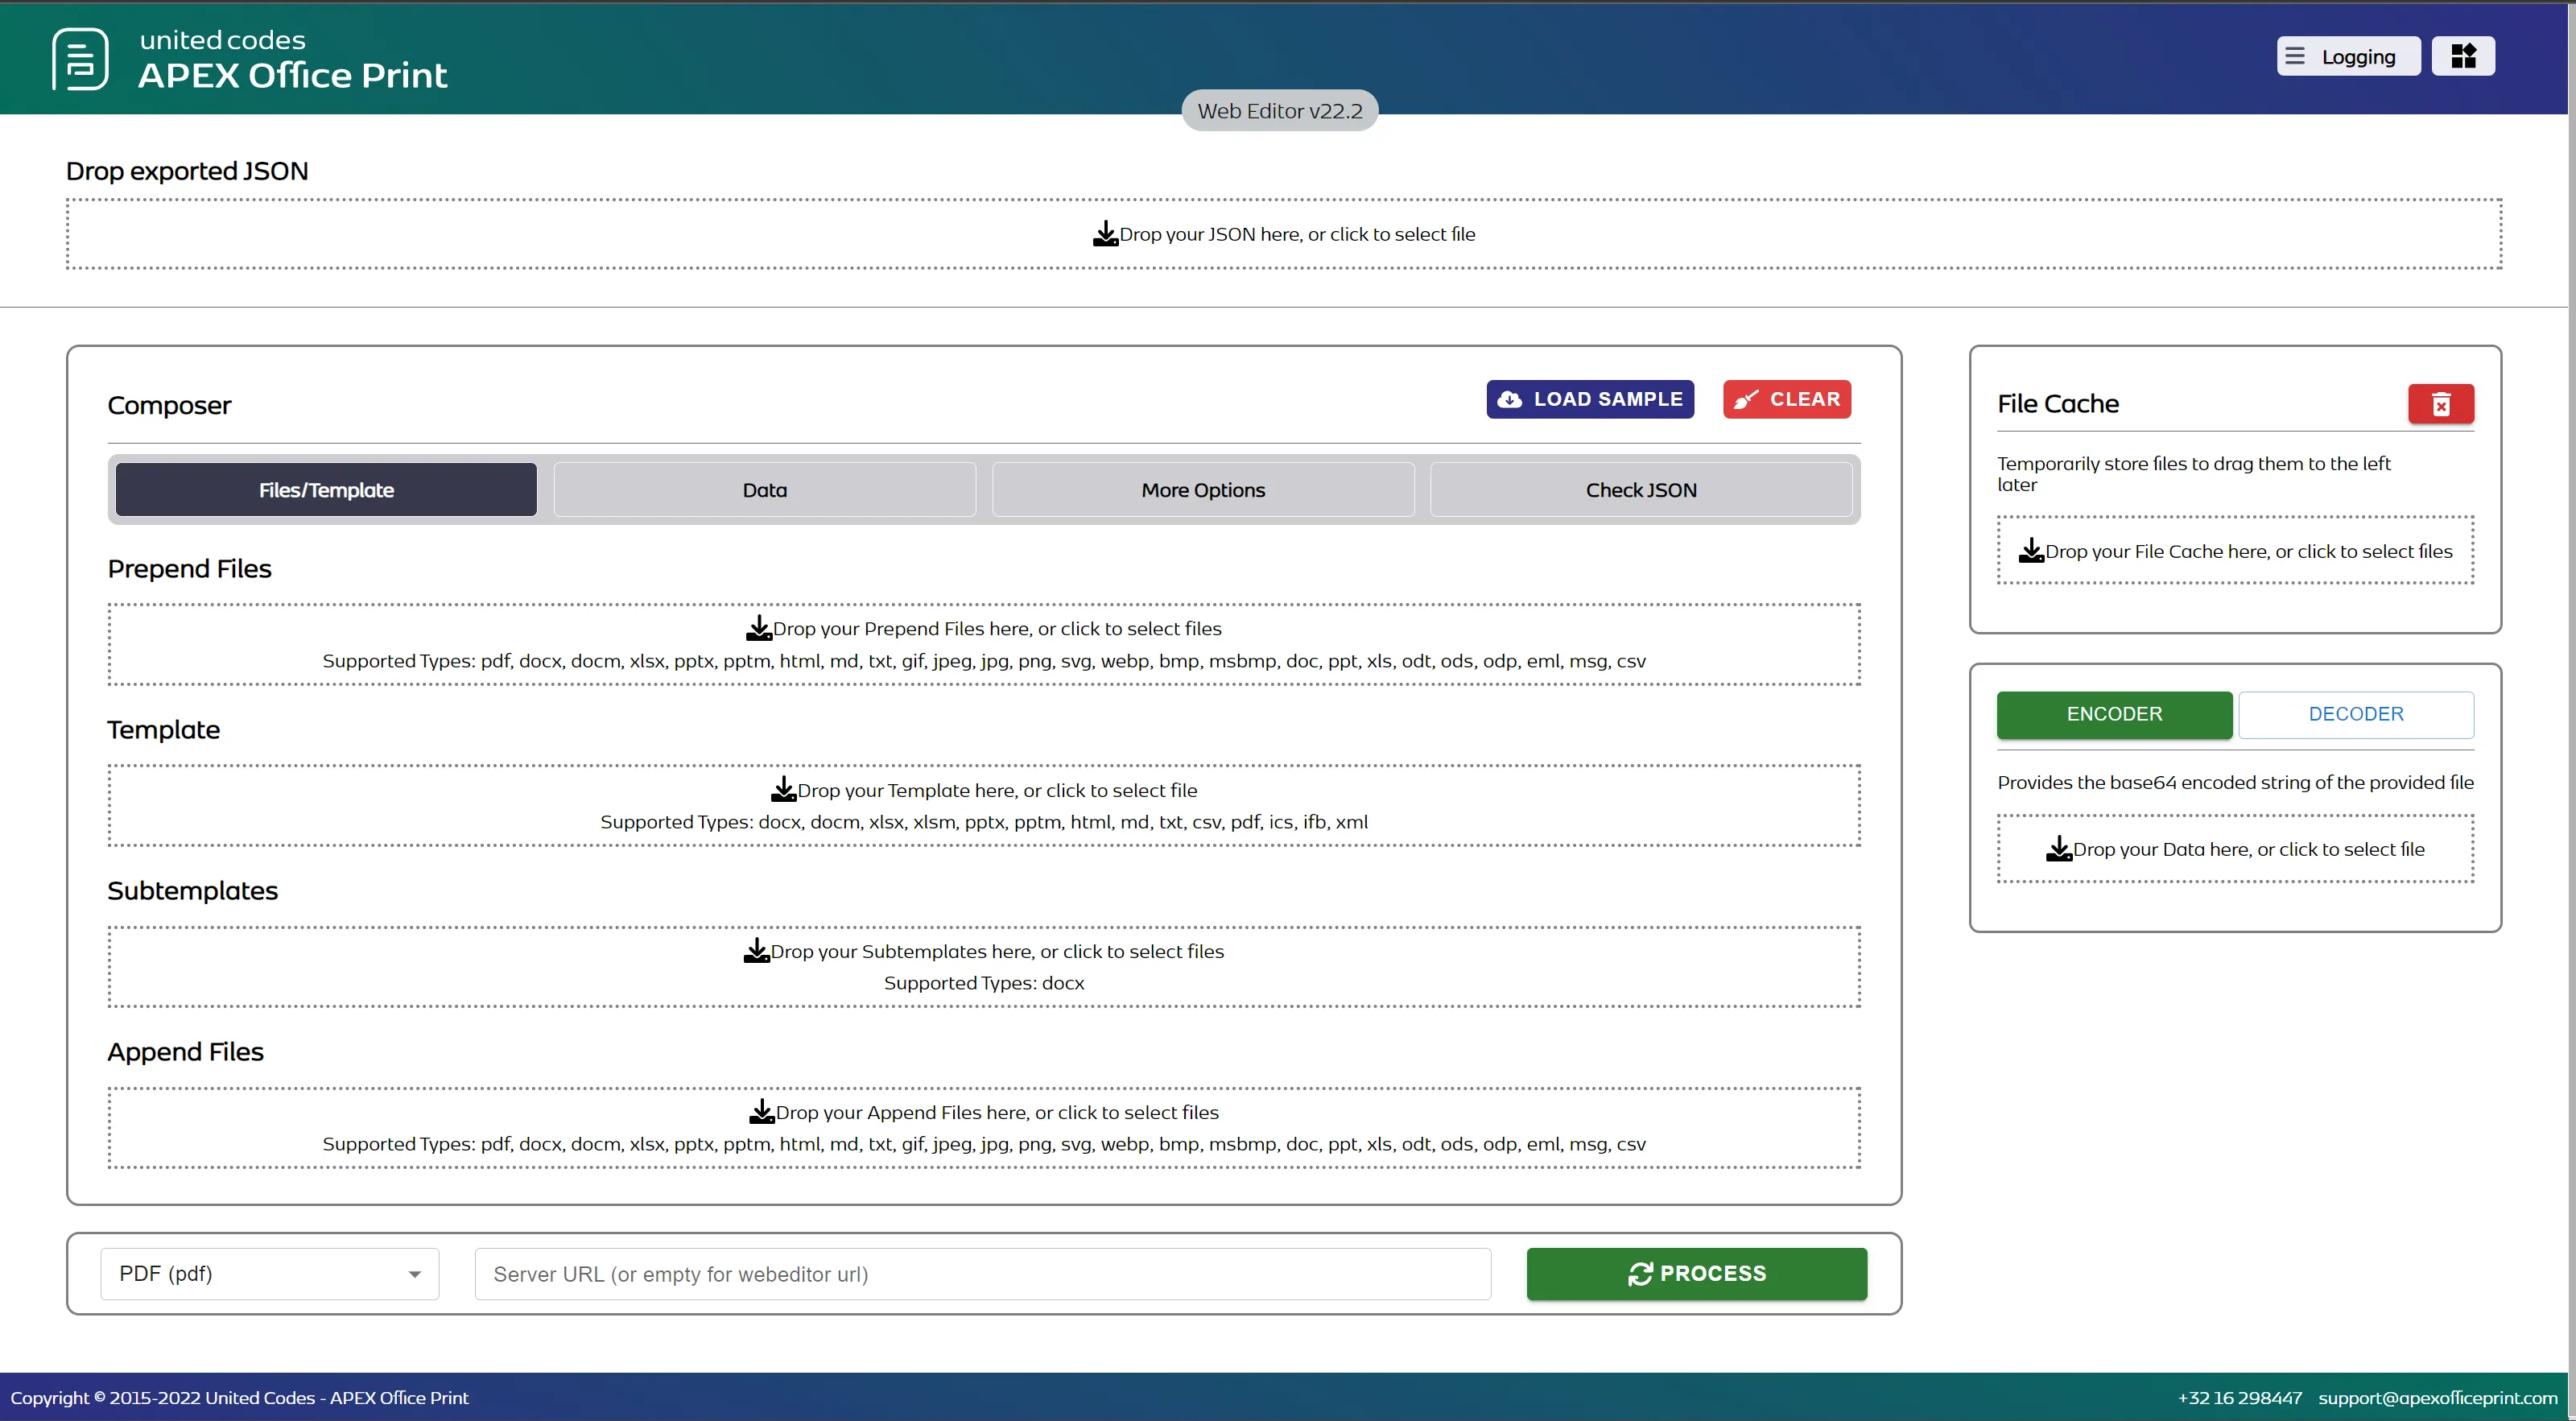Click the dropdown arrow of output format

point(414,1274)
